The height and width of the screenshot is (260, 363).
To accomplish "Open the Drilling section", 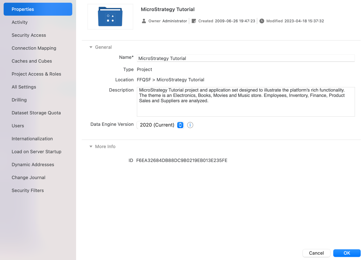I will [x=19, y=100].
